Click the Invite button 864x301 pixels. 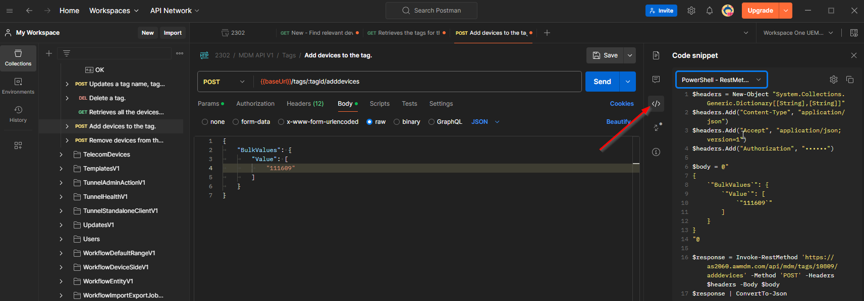(661, 11)
